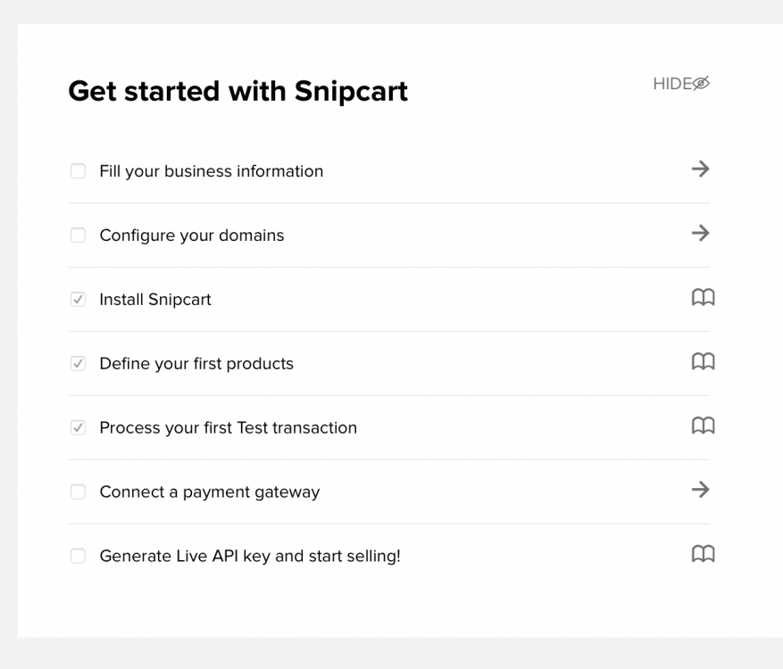Tick the Connect a payment gateway checkbox

[79, 492]
